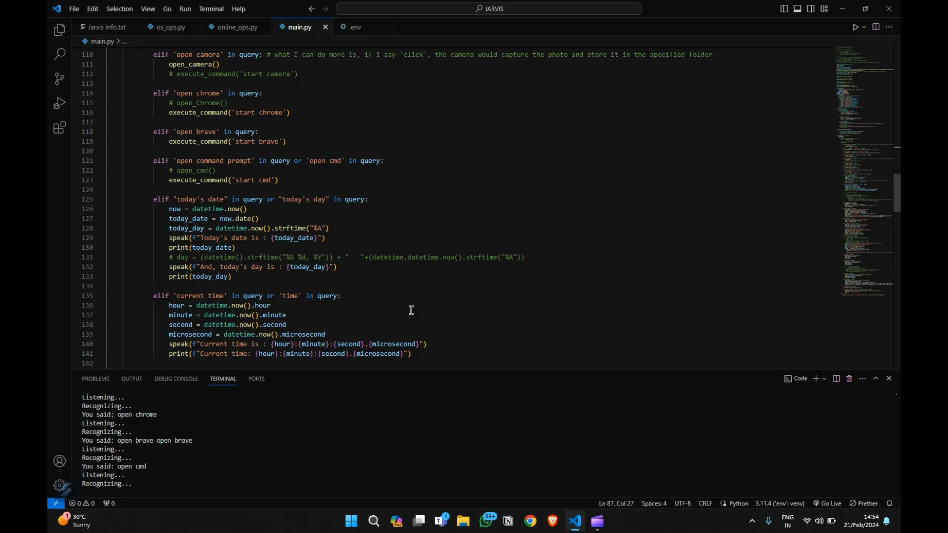Open the Accounts icon in activity bar
Screen dimensions: 948x533
pos(59,461)
